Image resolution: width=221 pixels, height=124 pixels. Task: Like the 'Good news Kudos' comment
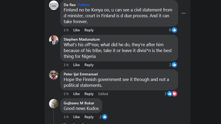coord(76,117)
